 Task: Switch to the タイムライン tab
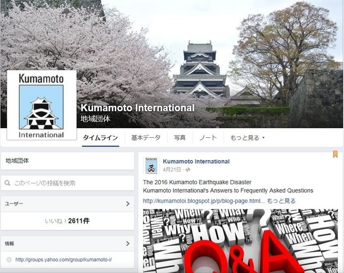click(x=100, y=138)
